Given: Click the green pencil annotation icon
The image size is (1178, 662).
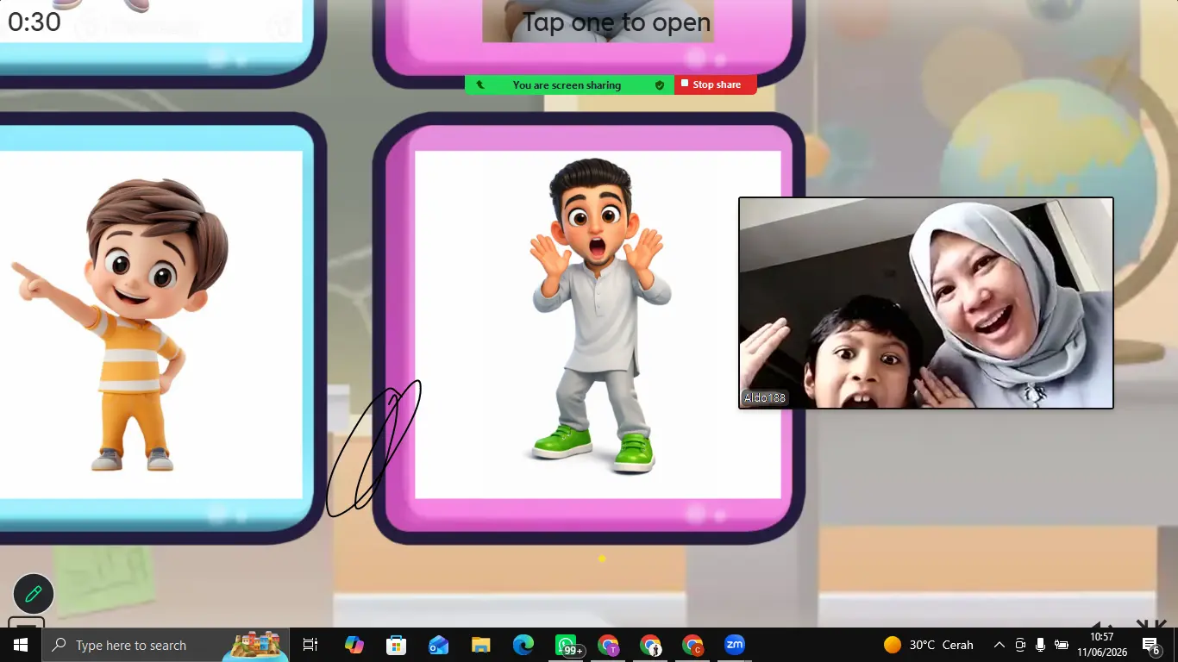Looking at the screenshot, I should [x=34, y=594].
